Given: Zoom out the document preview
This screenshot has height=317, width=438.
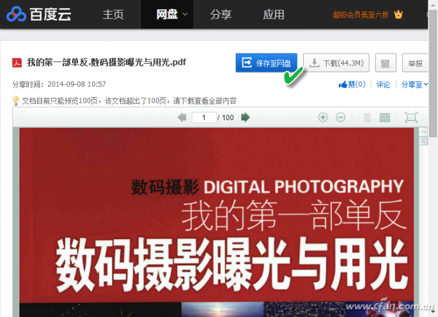Looking at the screenshot, I should [341, 118].
